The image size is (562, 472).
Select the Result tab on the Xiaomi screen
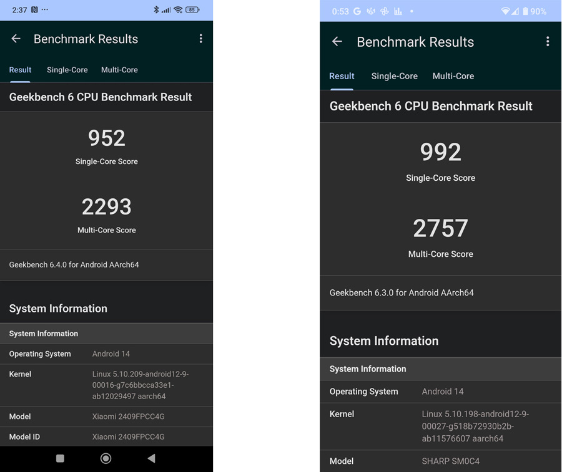(x=20, y=70)
